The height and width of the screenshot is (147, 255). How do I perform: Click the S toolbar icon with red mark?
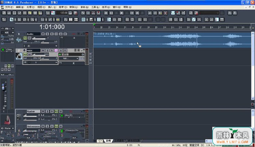[x=165, y=13]
